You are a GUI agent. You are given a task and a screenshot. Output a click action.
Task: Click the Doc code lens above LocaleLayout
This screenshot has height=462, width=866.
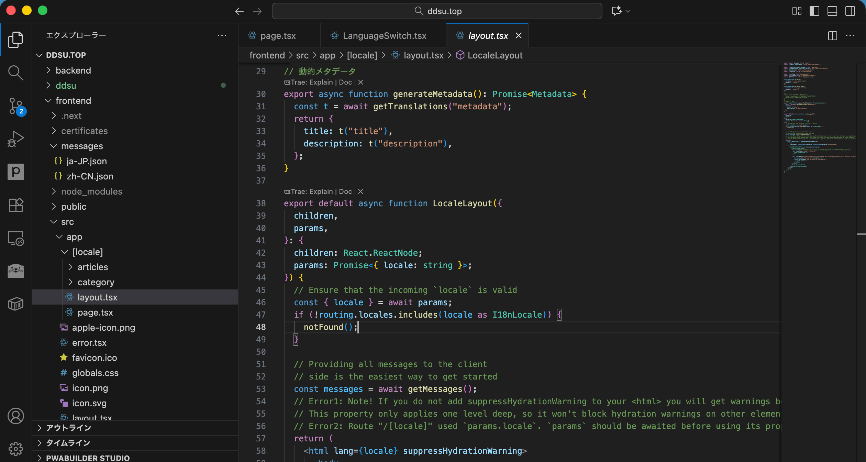tap(346, 191)
